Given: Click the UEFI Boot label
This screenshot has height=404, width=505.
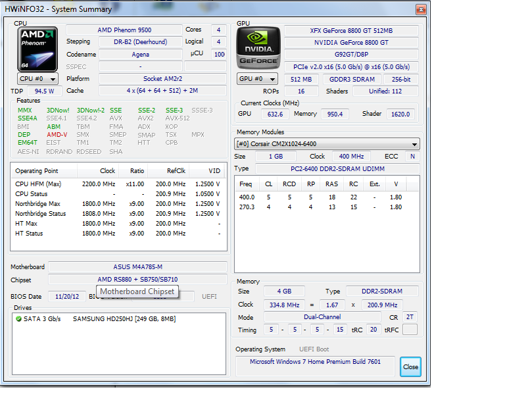Looking at the screenshot, I should click(x=314, y=349).
